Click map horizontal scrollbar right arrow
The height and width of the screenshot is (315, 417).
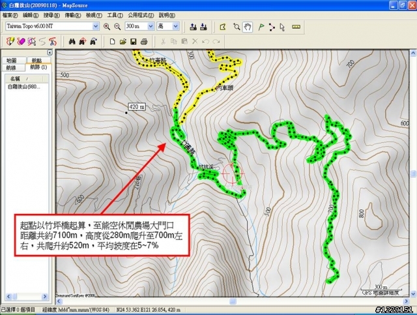(x=406, y=301)
